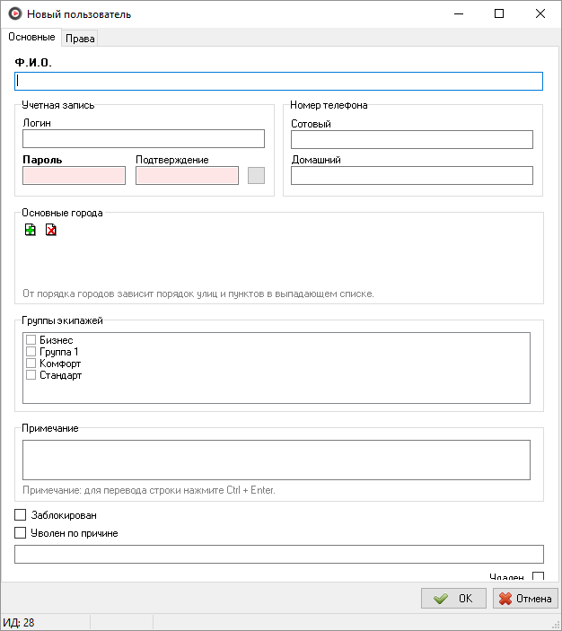Screen dimensions: 562x631
Task: Click the small gray button beside Подтверждение
Action: [x=256, y=175]
